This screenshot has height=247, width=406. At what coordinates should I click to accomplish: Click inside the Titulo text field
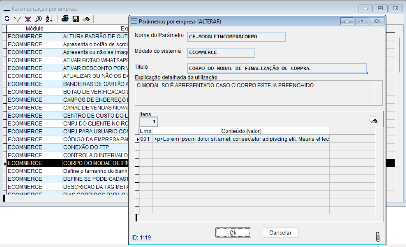(277, 68)
